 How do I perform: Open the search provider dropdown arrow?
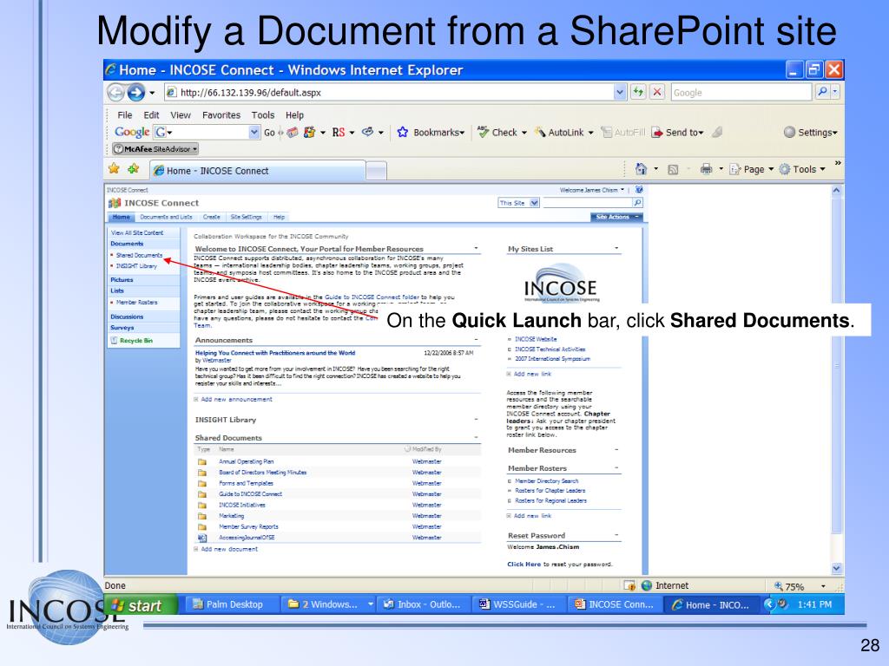tap(835, 92)
